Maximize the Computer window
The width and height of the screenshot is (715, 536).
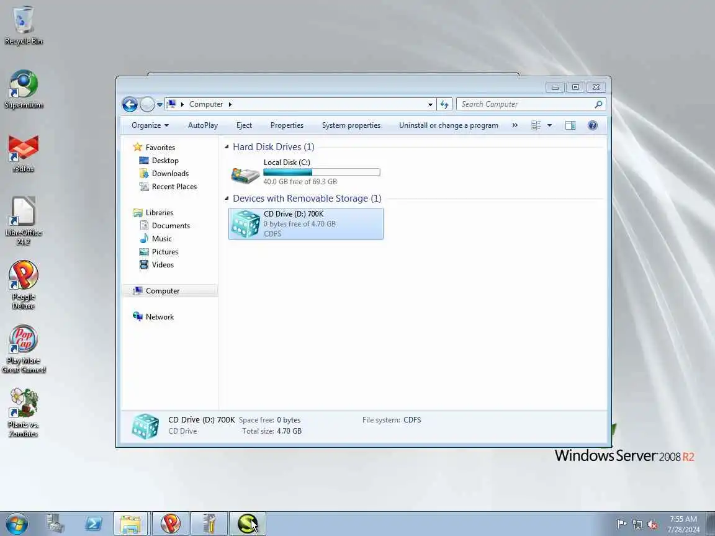coord(575,87)
